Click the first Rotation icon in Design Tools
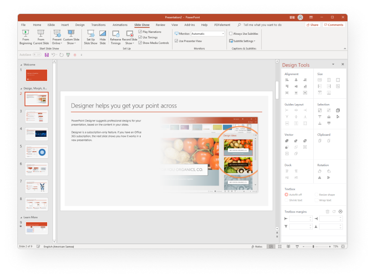This screenshot has height=278, width=373. click(320, 171)
